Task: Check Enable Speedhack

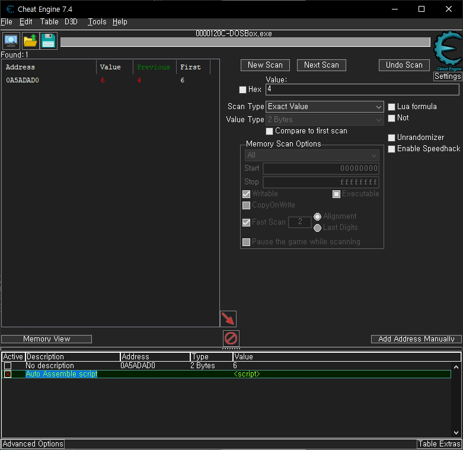Action: [391, 149]
